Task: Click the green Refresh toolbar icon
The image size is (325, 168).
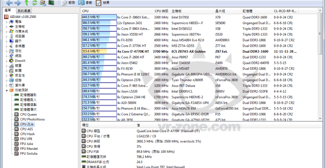Action: click(x=34, y=3)
